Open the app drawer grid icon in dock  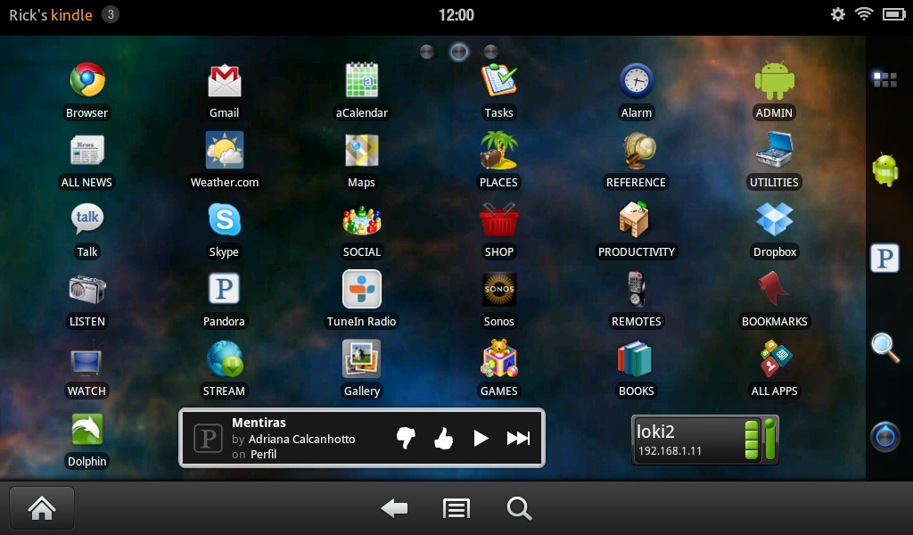(885, 79)
